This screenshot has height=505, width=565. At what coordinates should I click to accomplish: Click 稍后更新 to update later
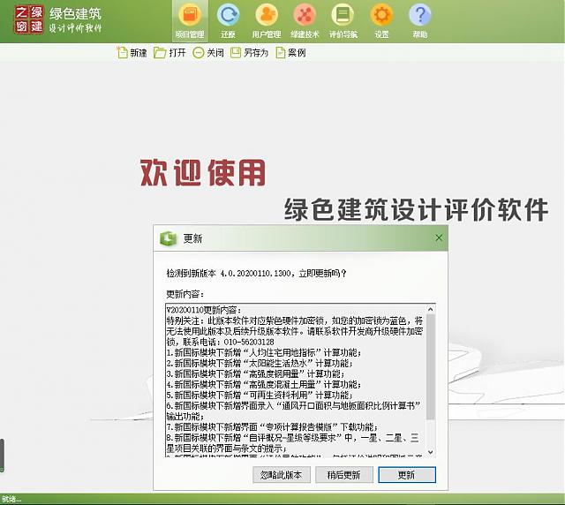[343, 475]
